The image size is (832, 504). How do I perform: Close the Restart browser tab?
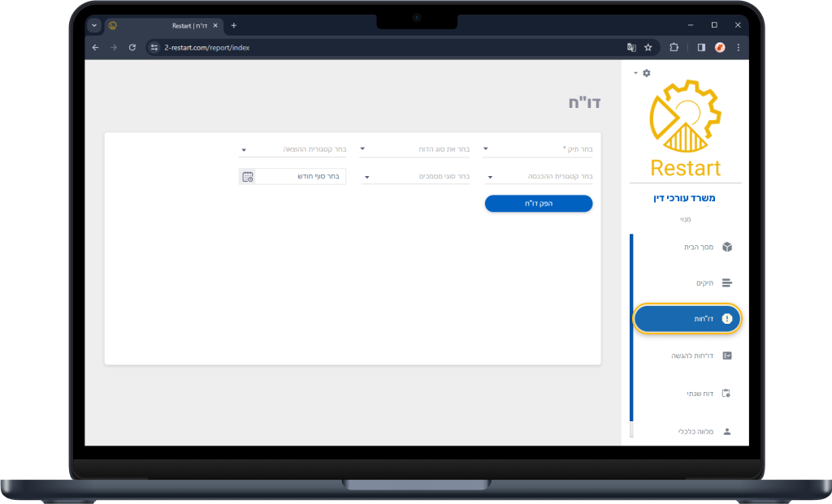(x=215, y=25)
